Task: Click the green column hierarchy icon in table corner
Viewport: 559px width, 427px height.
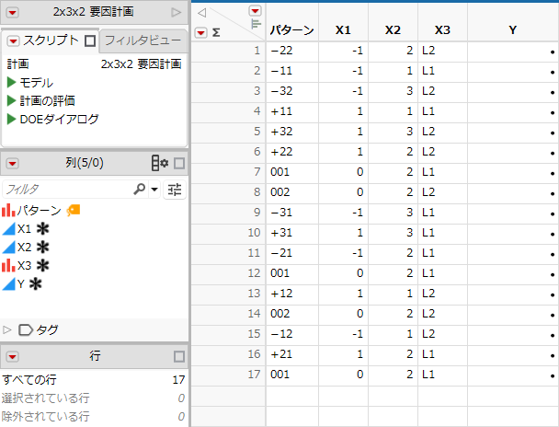Action: [x=256, y=24]
